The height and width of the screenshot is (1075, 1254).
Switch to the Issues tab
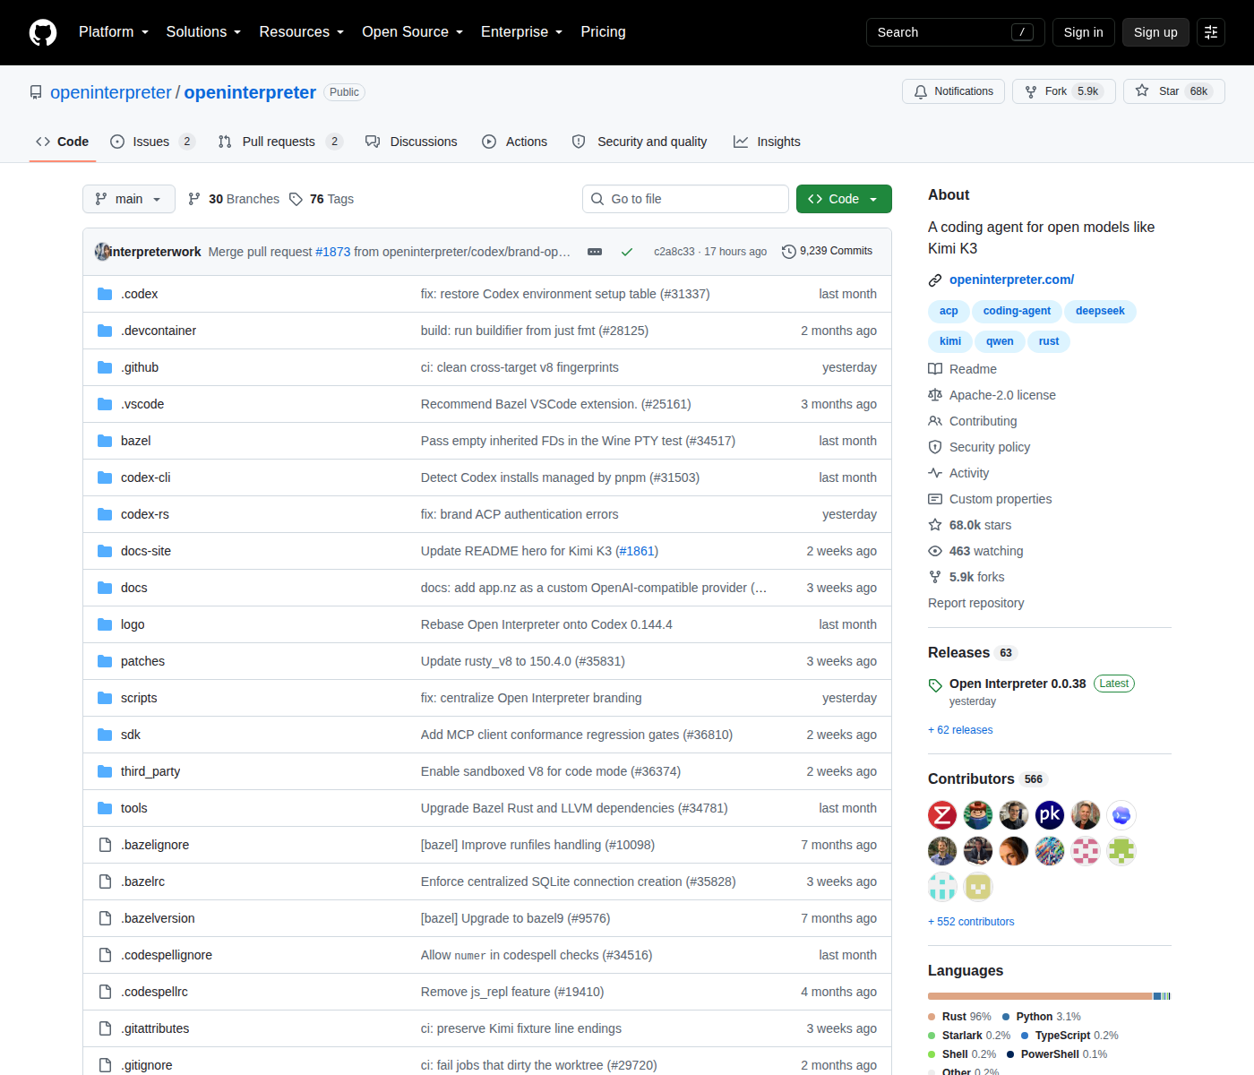152,142
